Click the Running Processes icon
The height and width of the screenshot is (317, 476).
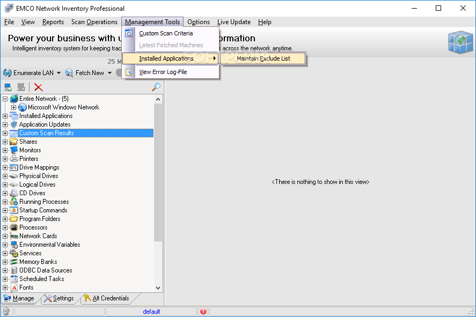tap(14, 202)
